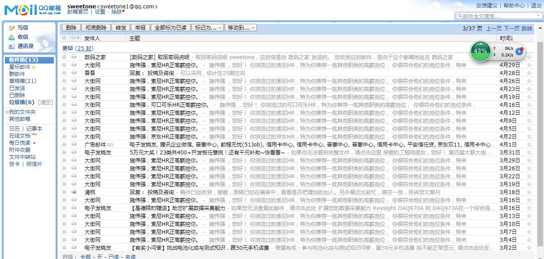
Task: Go to 上一页 in the pager
Action: (494, 28)
